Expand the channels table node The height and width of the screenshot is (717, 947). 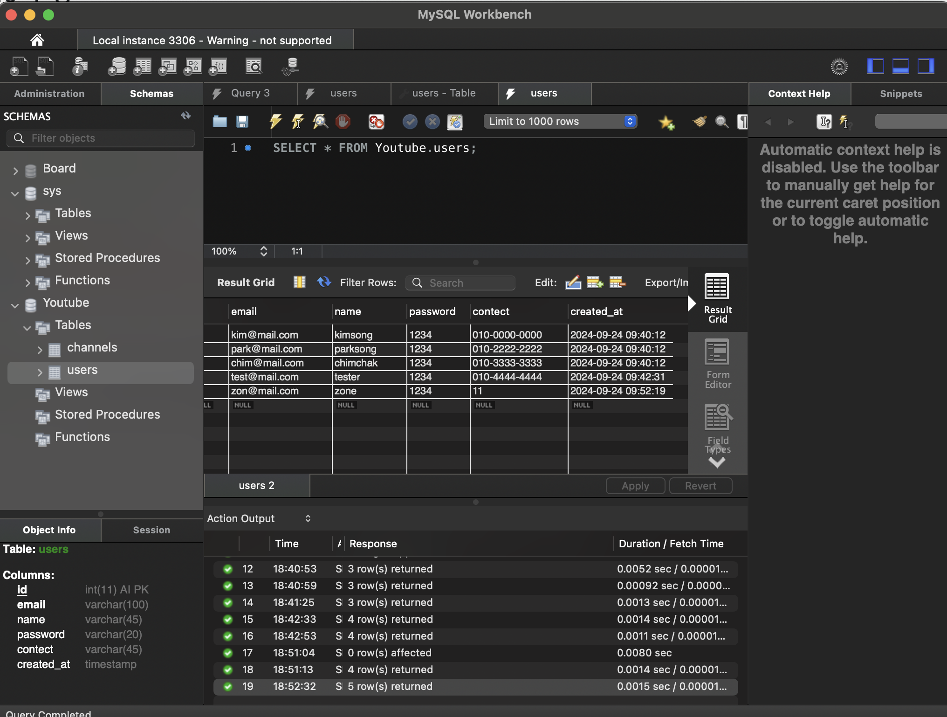[40, 350]
